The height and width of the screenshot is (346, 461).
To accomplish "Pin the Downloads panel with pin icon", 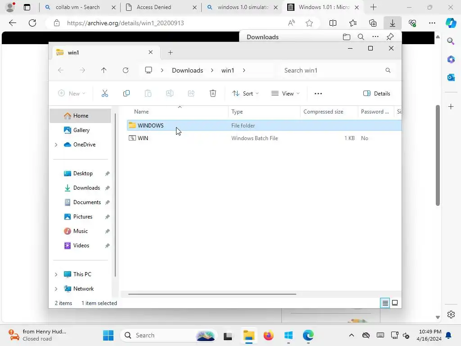I will 390,37.
